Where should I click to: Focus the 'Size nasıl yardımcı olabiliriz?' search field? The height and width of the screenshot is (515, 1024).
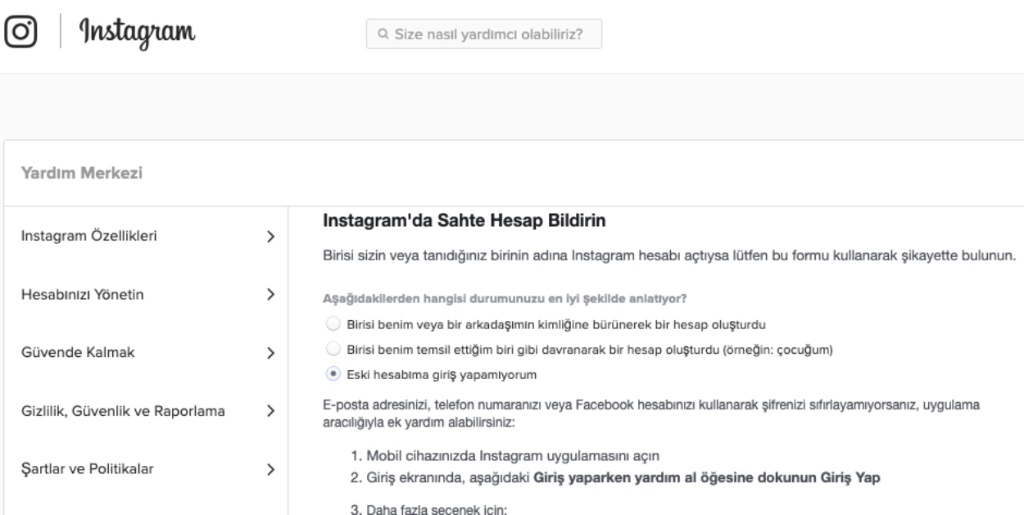tap(492, 35)
